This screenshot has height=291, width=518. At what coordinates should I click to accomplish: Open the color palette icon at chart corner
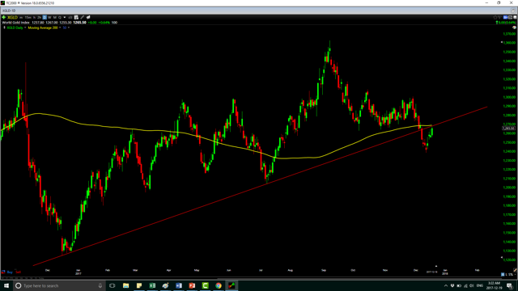tap(515, 27)
